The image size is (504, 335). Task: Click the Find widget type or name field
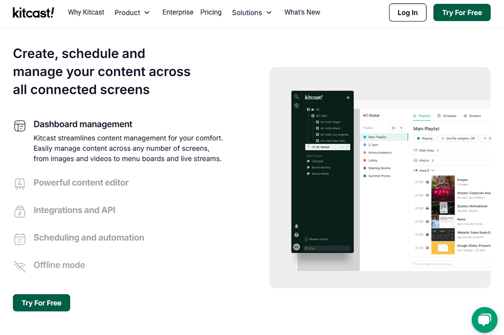451,264
